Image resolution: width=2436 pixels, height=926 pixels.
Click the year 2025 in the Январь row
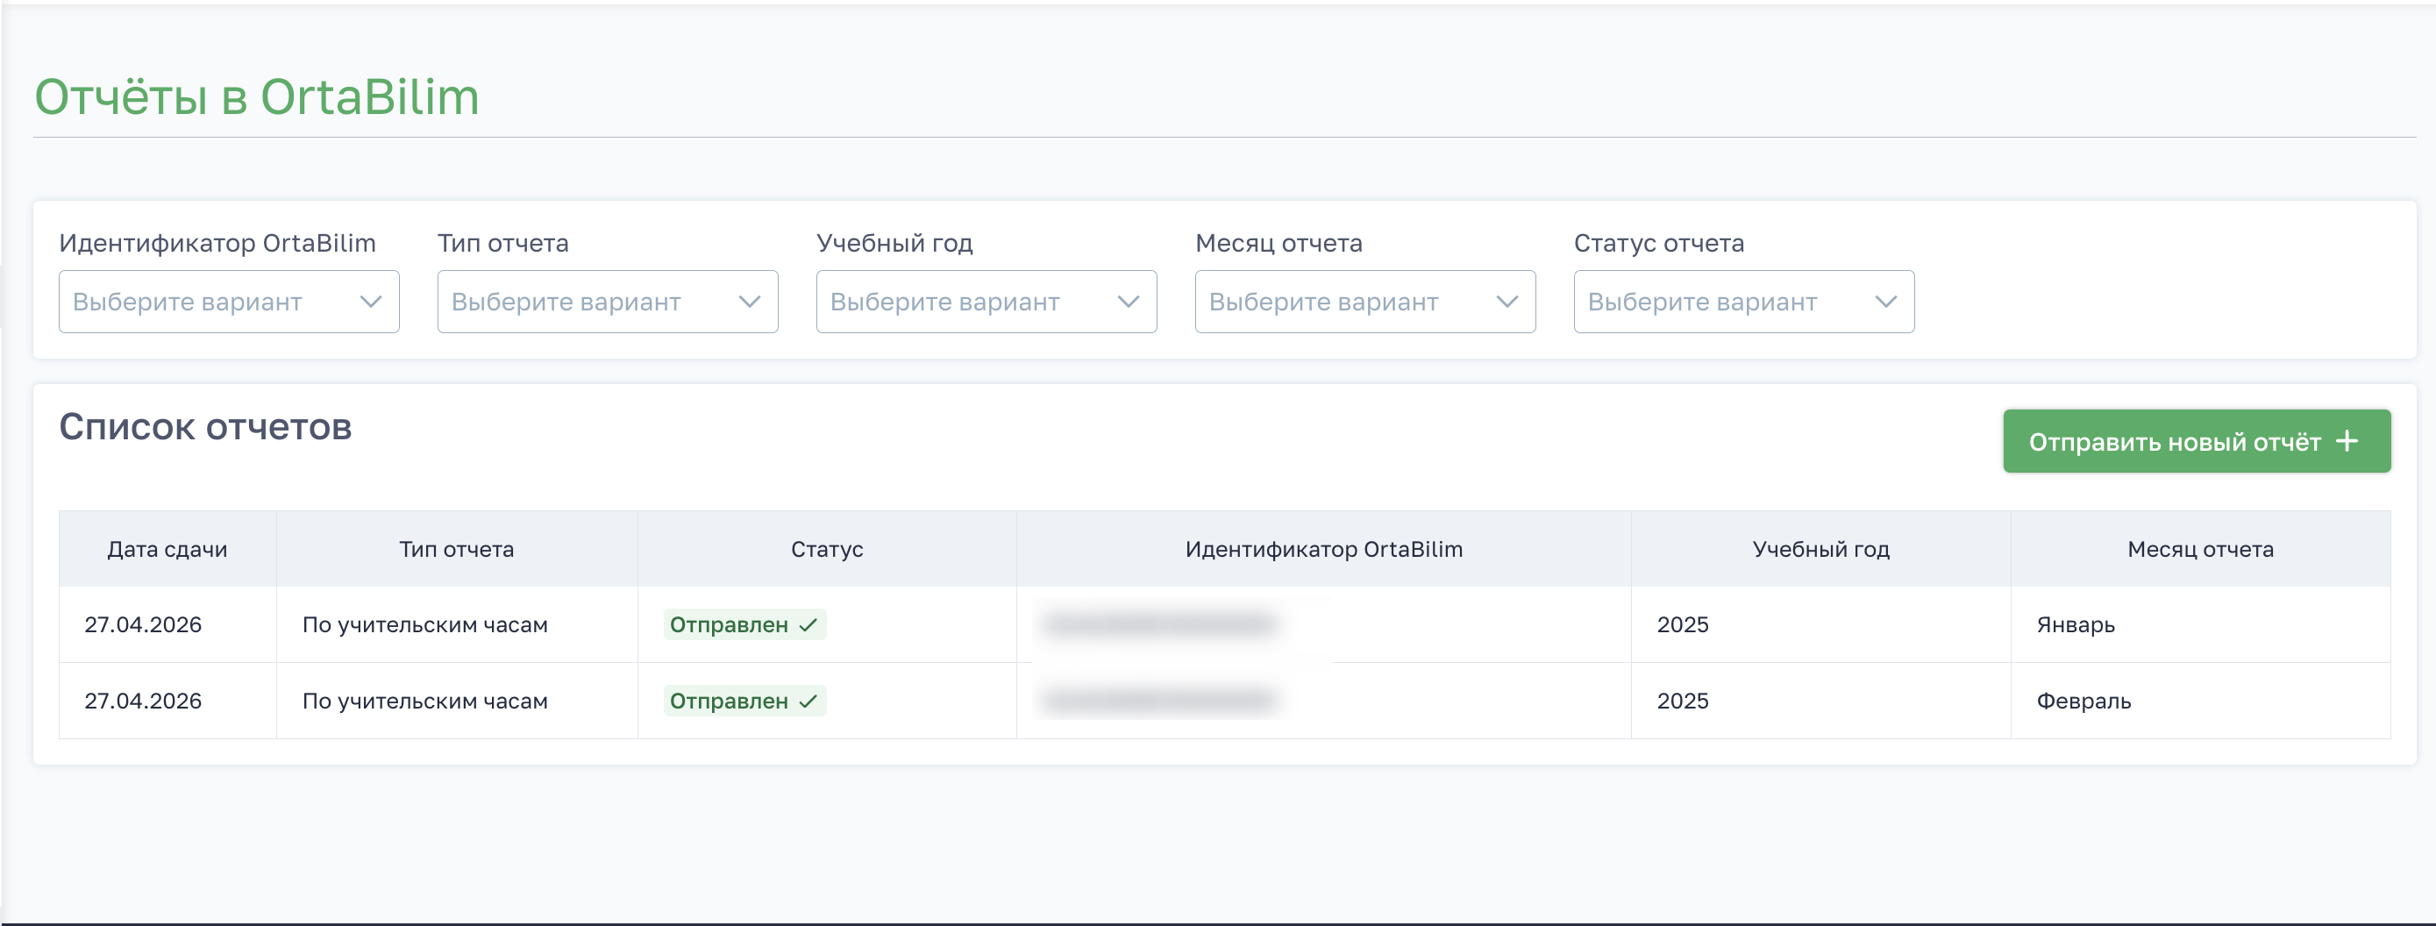click(1684, 625)
